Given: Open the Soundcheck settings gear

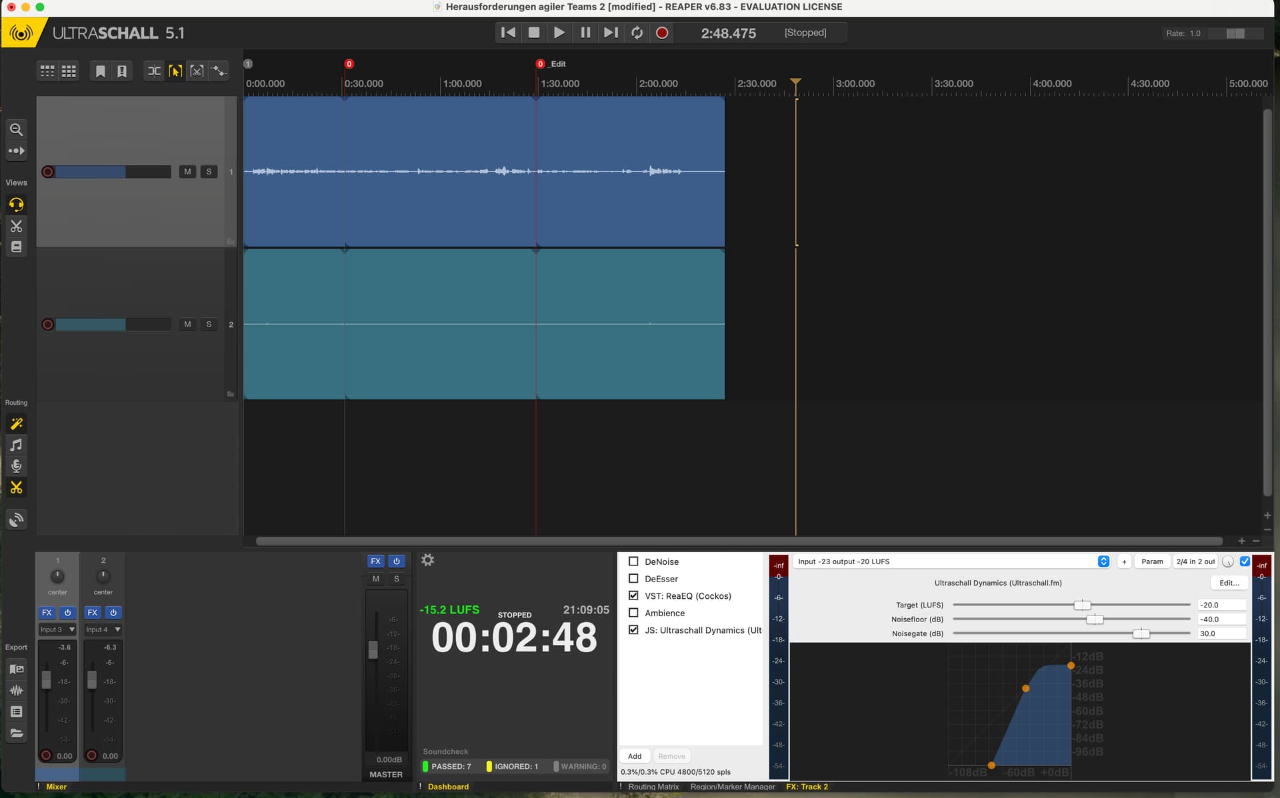Looking at the screenshot, I should tap(428, 560).
